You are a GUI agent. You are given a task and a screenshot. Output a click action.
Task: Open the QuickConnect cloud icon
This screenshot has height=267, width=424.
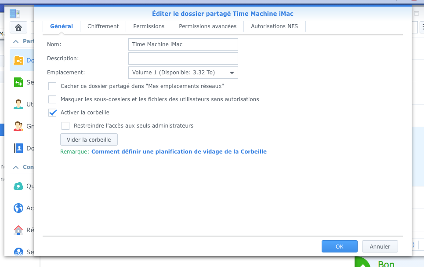[18, 186]
